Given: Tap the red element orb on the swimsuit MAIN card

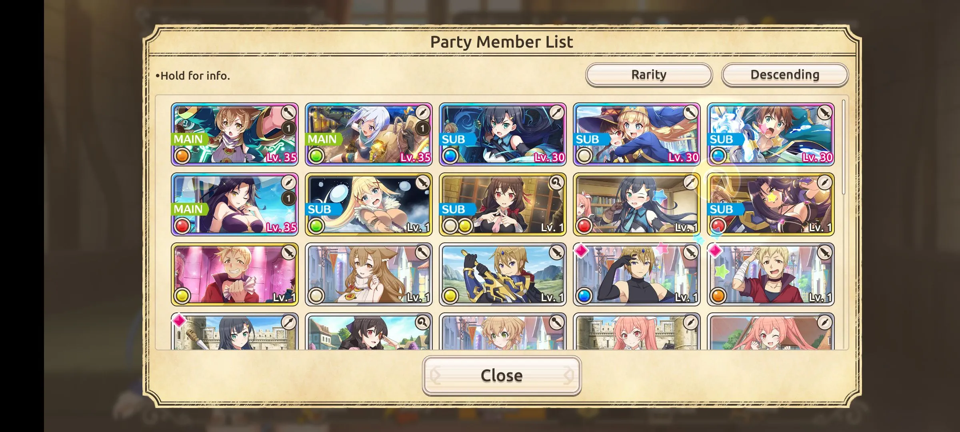Looking at the screenshot, I should click(x=182, y=226).
